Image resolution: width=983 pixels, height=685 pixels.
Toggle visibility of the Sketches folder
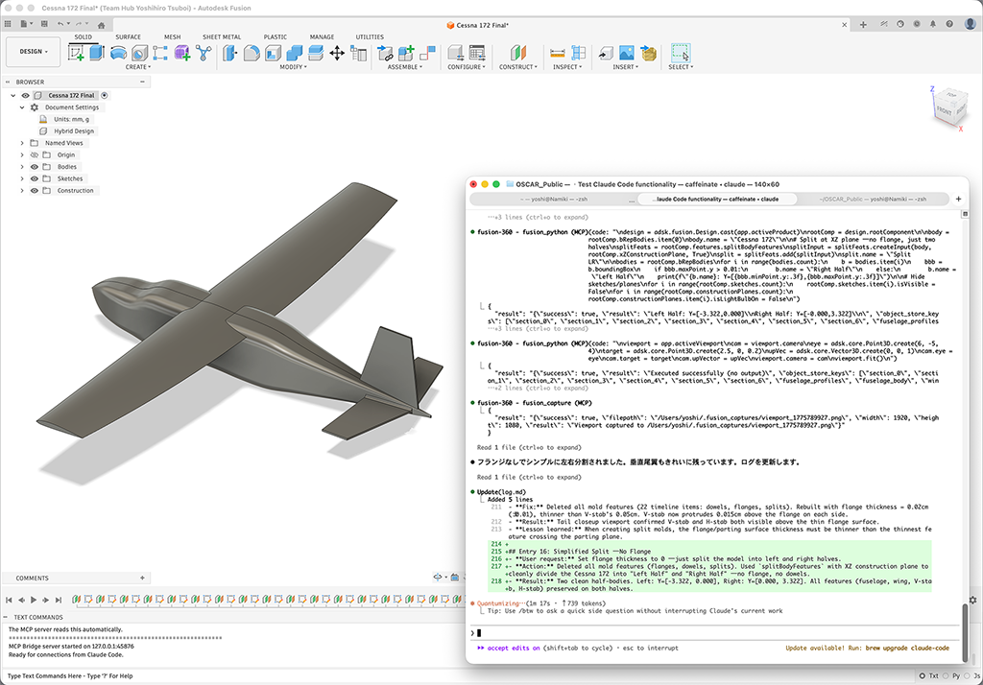34,178
